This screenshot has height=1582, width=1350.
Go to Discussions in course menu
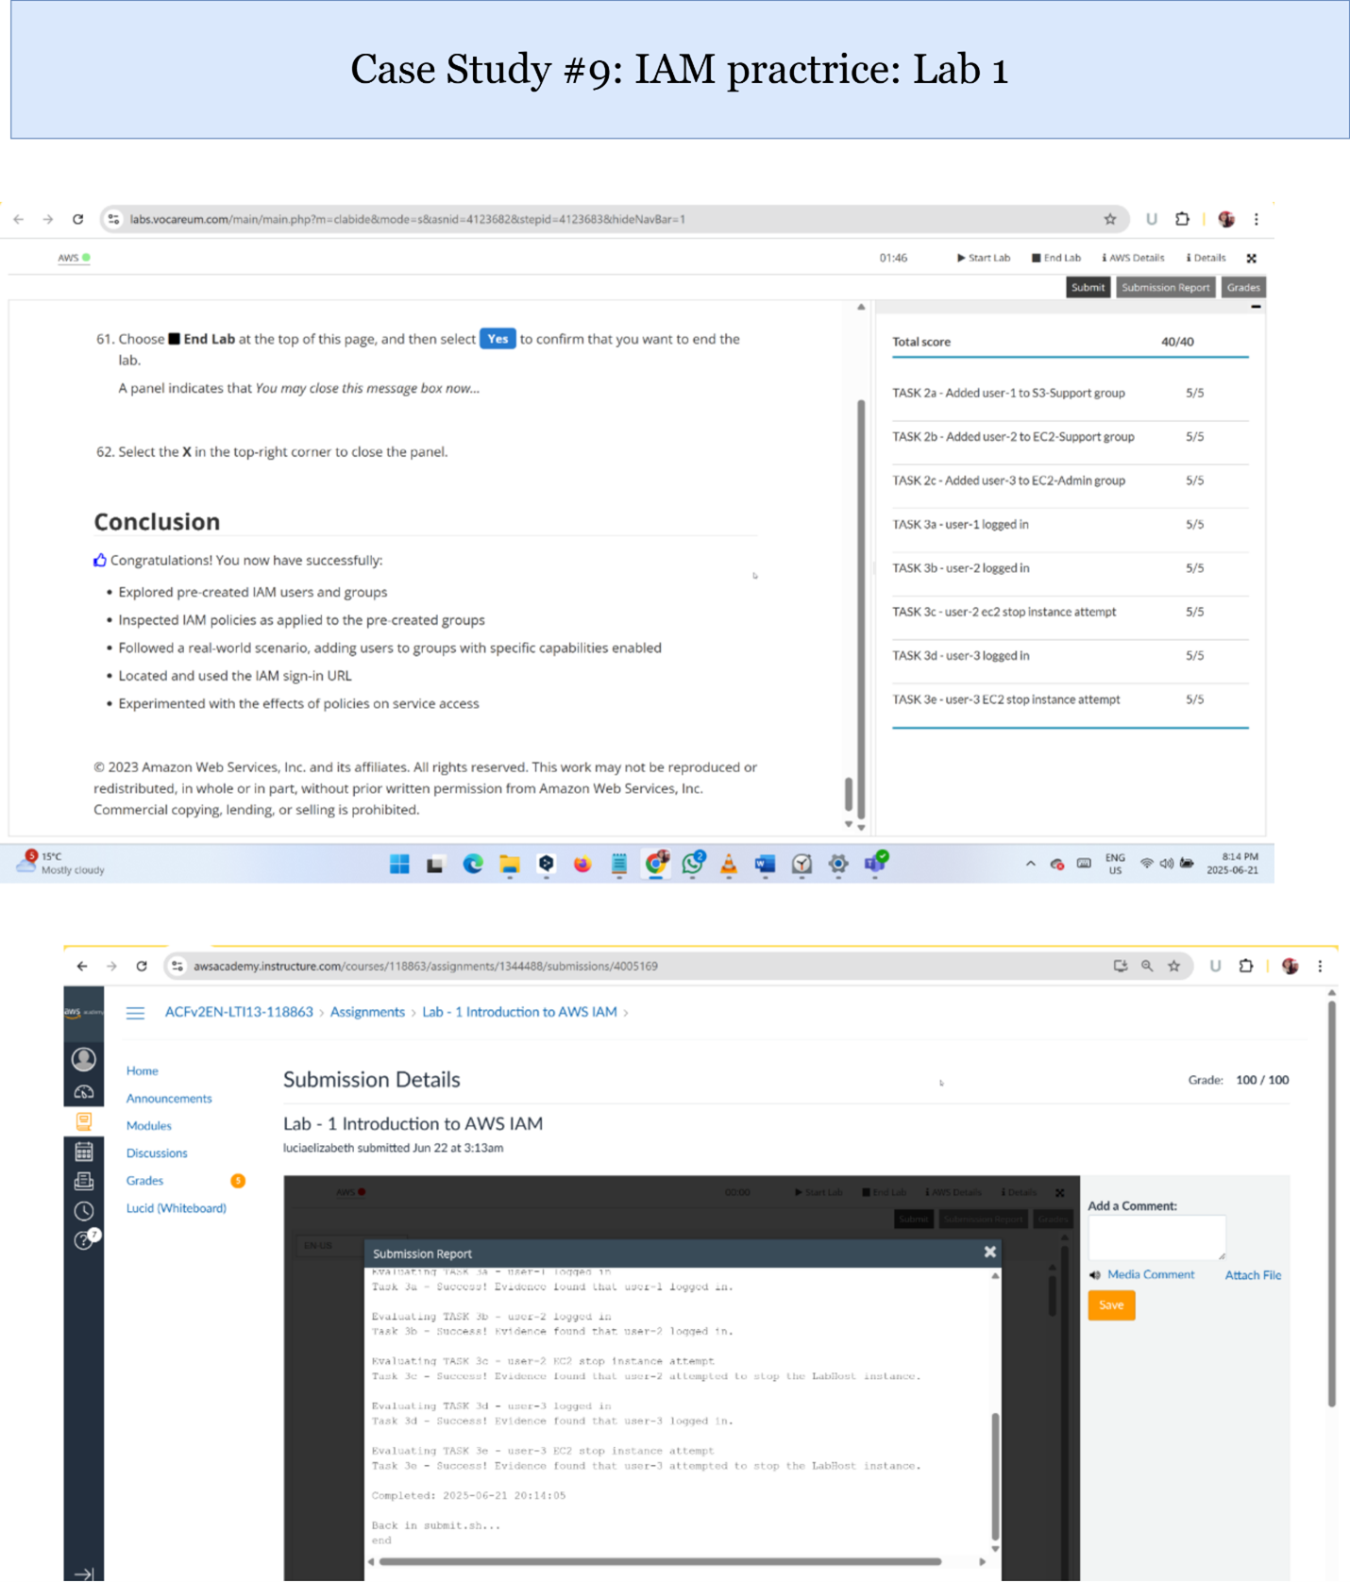click(157, 1153)
